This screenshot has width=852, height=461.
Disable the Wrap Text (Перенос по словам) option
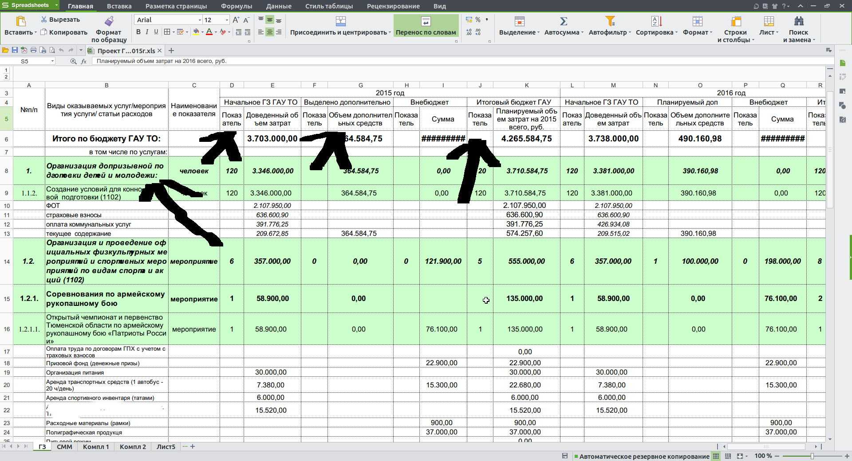[x=426, y=26]
